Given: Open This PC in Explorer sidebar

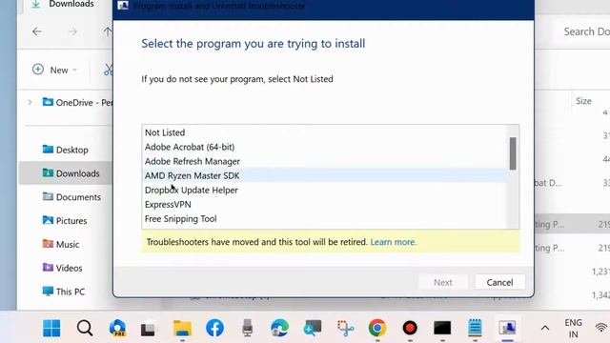Looking at the screenshot, I should coord(64,292).
